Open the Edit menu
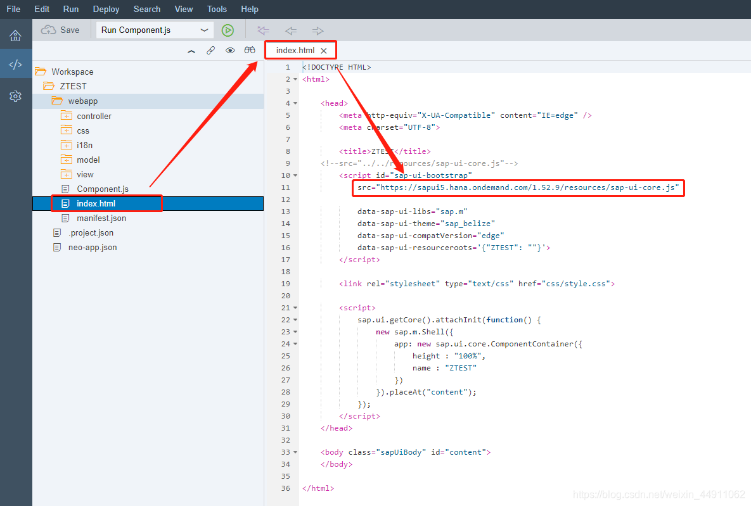This screenshot has width=751, height=506. tap(42, 9)
